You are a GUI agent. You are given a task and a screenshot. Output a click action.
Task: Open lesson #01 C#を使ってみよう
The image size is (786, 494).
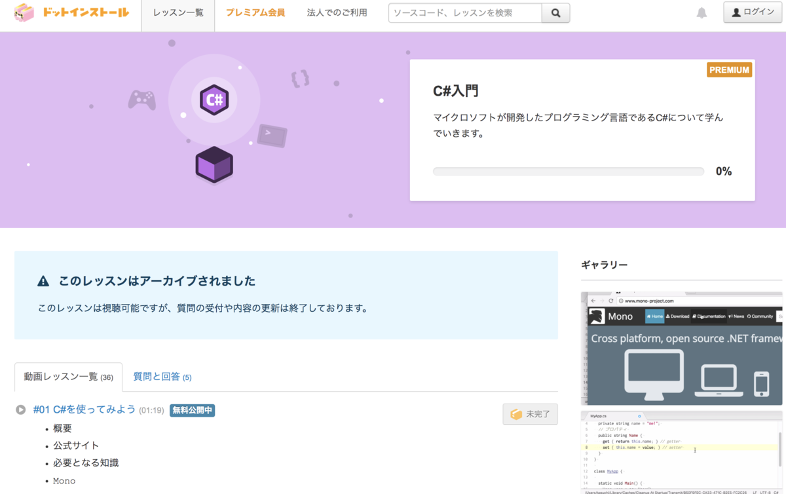tap(84, 409)
